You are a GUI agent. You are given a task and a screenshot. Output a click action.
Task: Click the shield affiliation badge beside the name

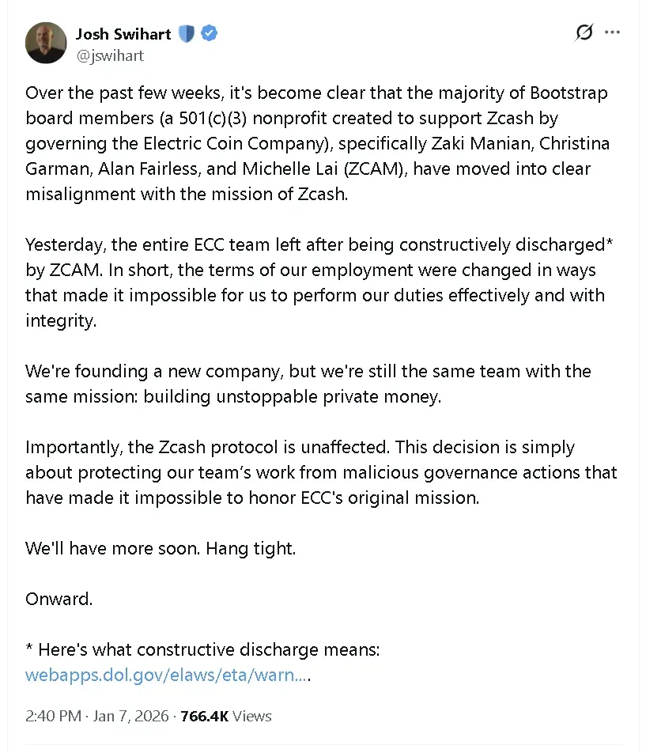187,33
